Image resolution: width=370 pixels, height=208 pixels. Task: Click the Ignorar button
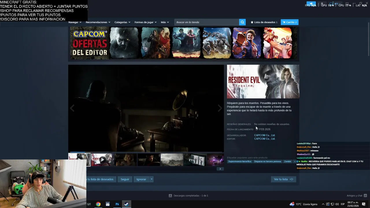coord(141,179)
